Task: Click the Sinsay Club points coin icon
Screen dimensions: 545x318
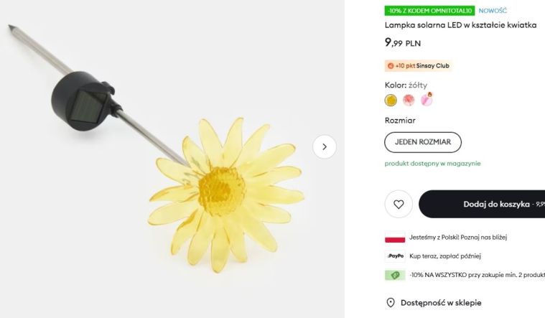Action: click(391, 66)
